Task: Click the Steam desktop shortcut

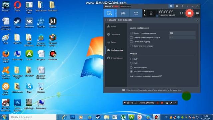Action: point(17,23)
